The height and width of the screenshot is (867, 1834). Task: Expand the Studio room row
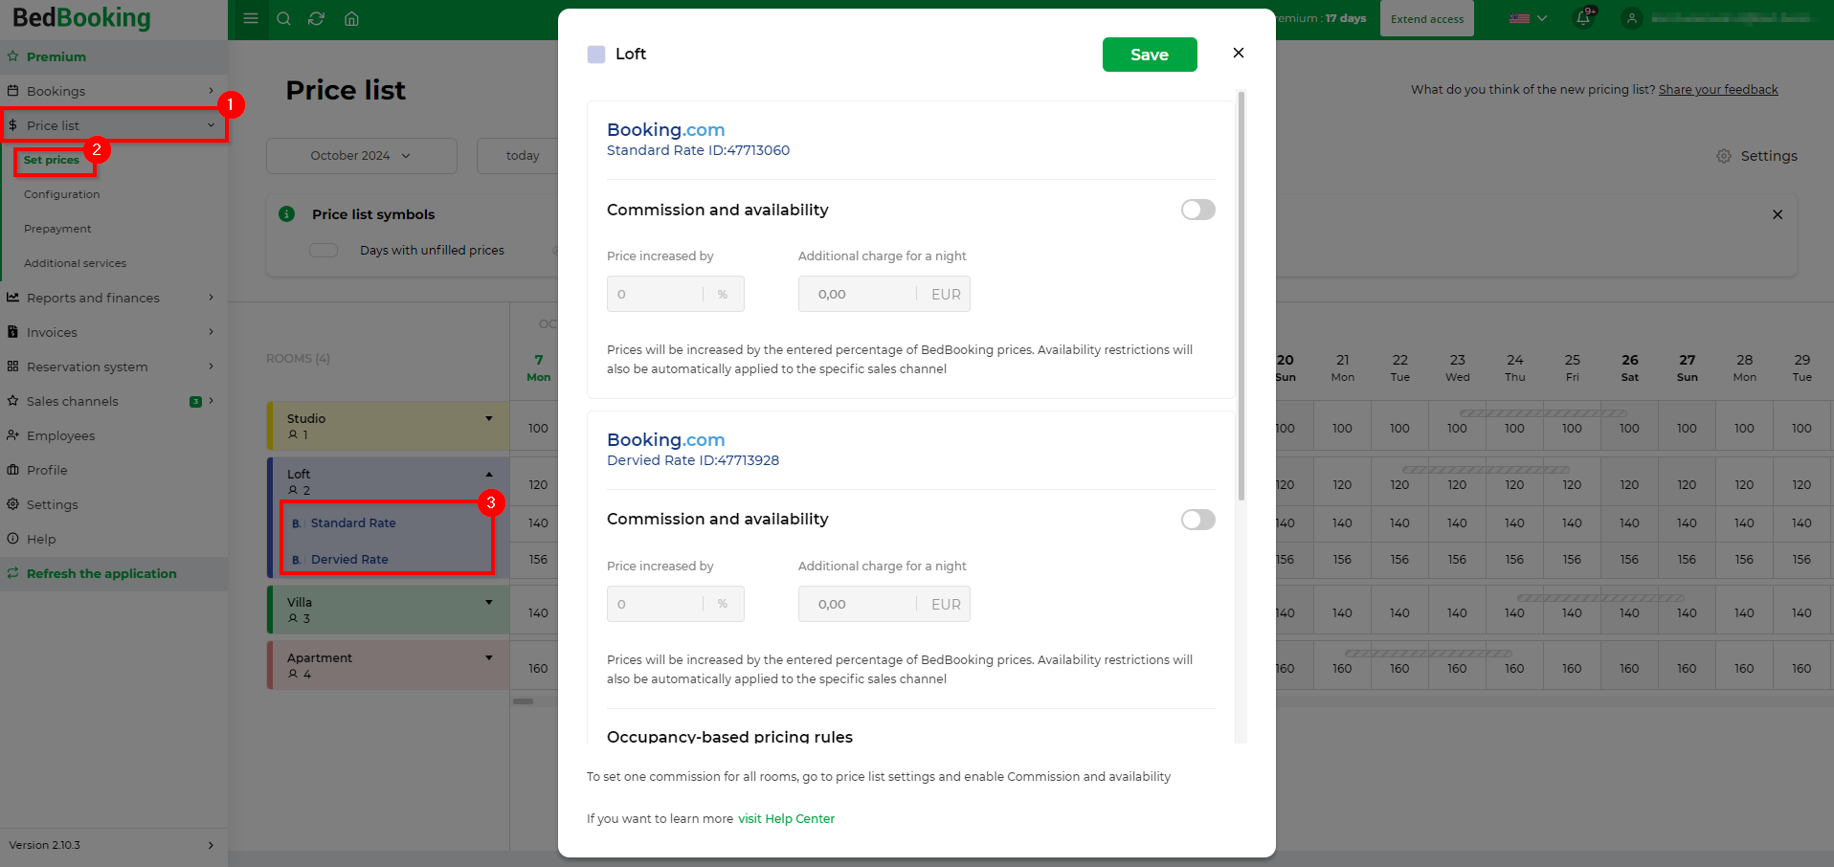click(x=489, y=418)
